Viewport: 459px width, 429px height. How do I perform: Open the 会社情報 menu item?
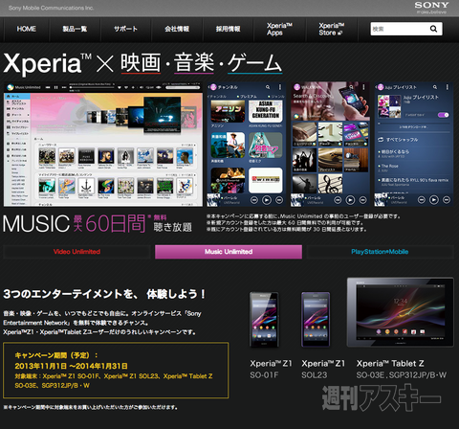(177, 29)
